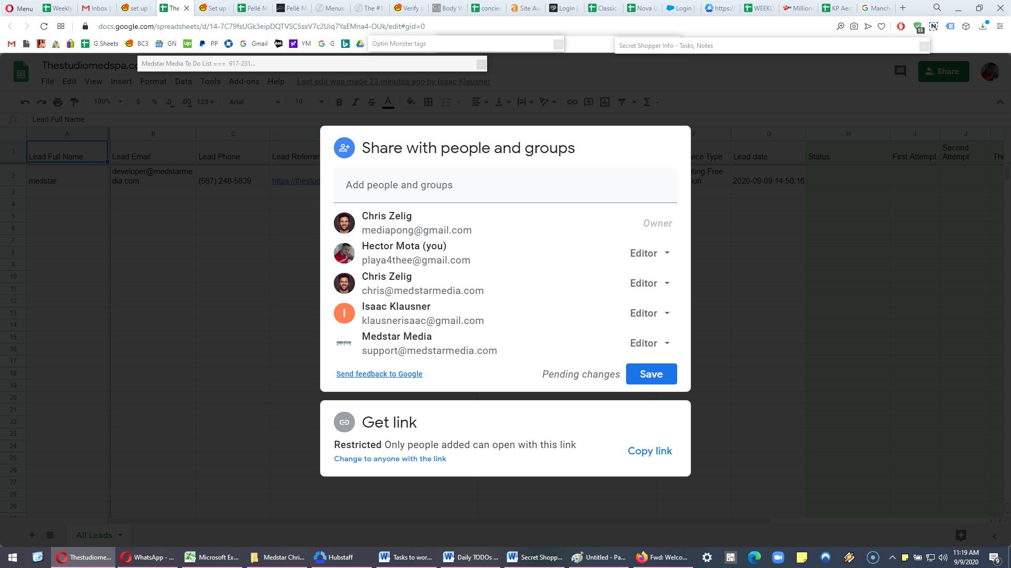Click the insert link toolbar icon
The image size is (1011, 568).
572,102
